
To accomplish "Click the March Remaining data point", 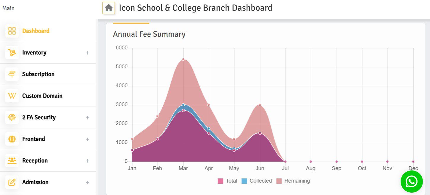I will [x=183, y=59].
